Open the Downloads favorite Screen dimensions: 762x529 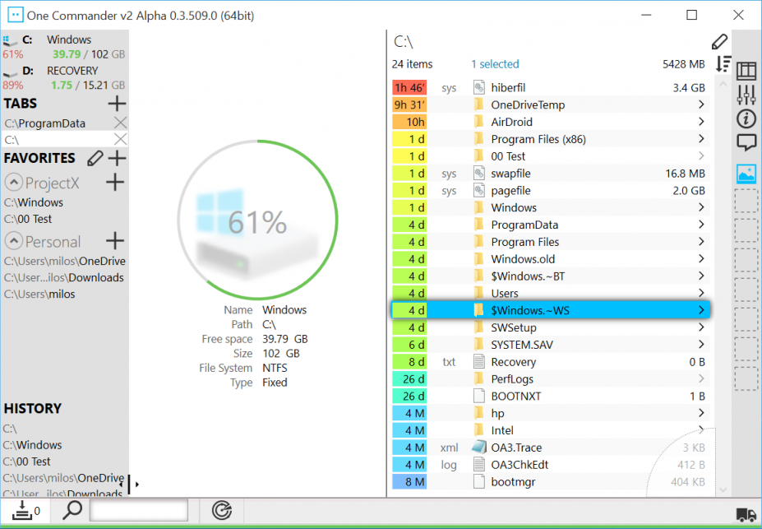pos(63,277)
